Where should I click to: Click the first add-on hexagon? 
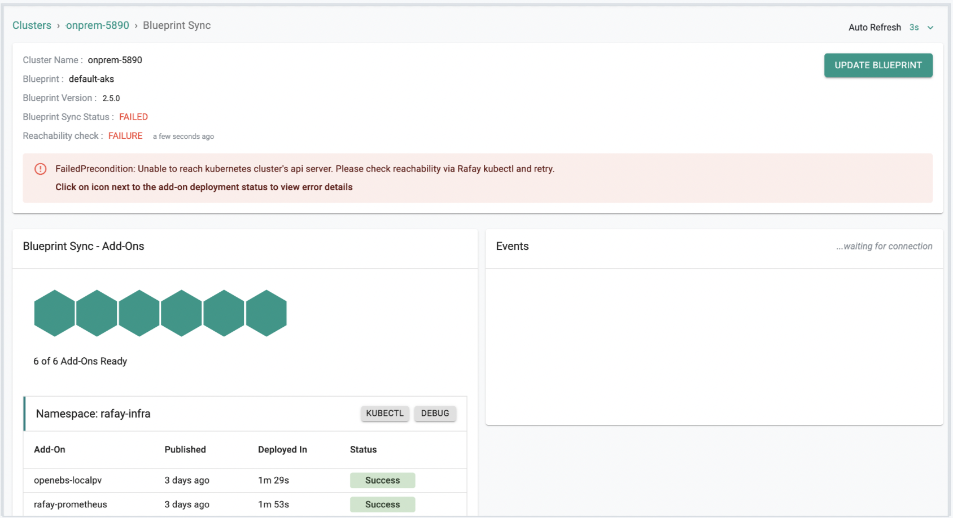tap(54, 313)
